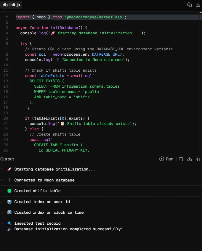Expand the 'Created index on clock_in_time' entry
Image resolution: width=202 pixels, height=251 pixels.
(2, 213)
